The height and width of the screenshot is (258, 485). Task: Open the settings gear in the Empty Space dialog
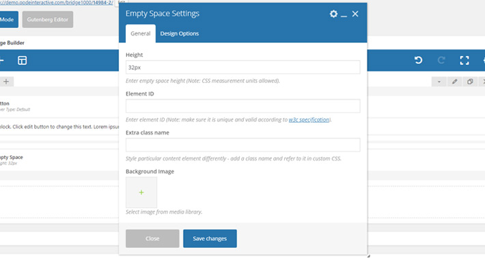333,14
